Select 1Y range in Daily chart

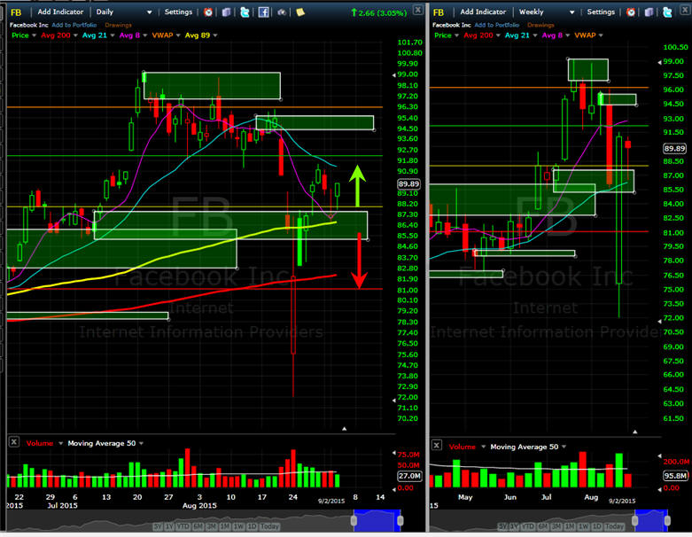pyautogui.click(x=169, y=526)
